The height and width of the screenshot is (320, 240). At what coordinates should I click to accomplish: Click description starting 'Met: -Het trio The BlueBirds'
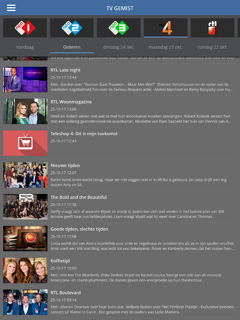136,278
